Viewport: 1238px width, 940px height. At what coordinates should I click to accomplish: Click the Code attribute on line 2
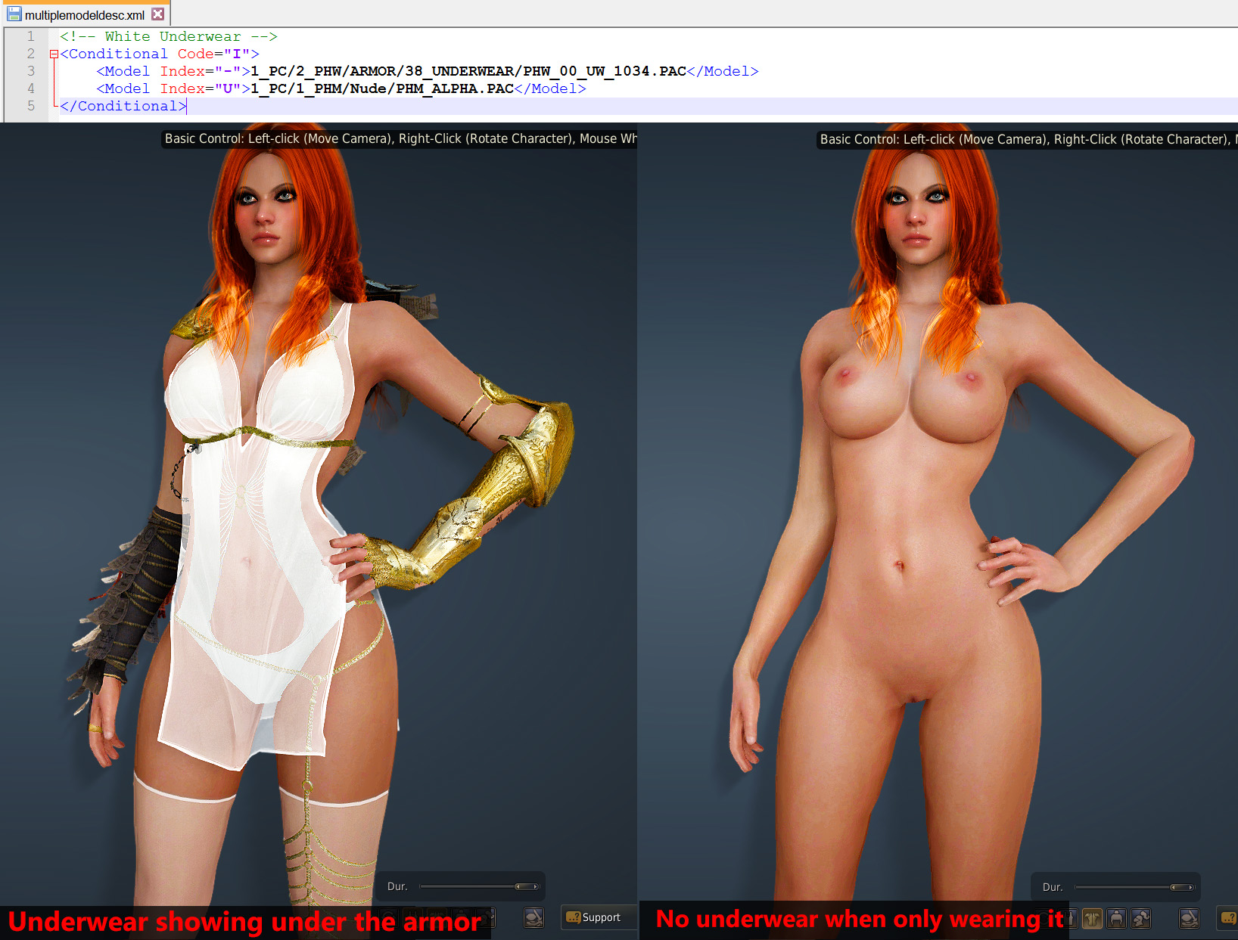coord(195,54)
